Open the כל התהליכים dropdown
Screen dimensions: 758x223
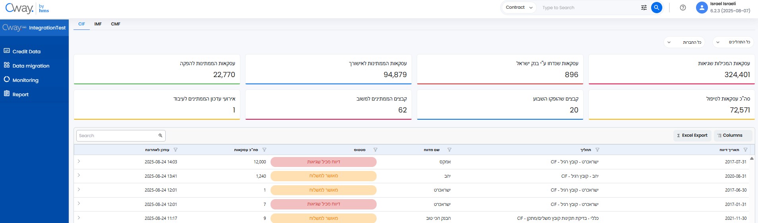click(x=733, y=42)
